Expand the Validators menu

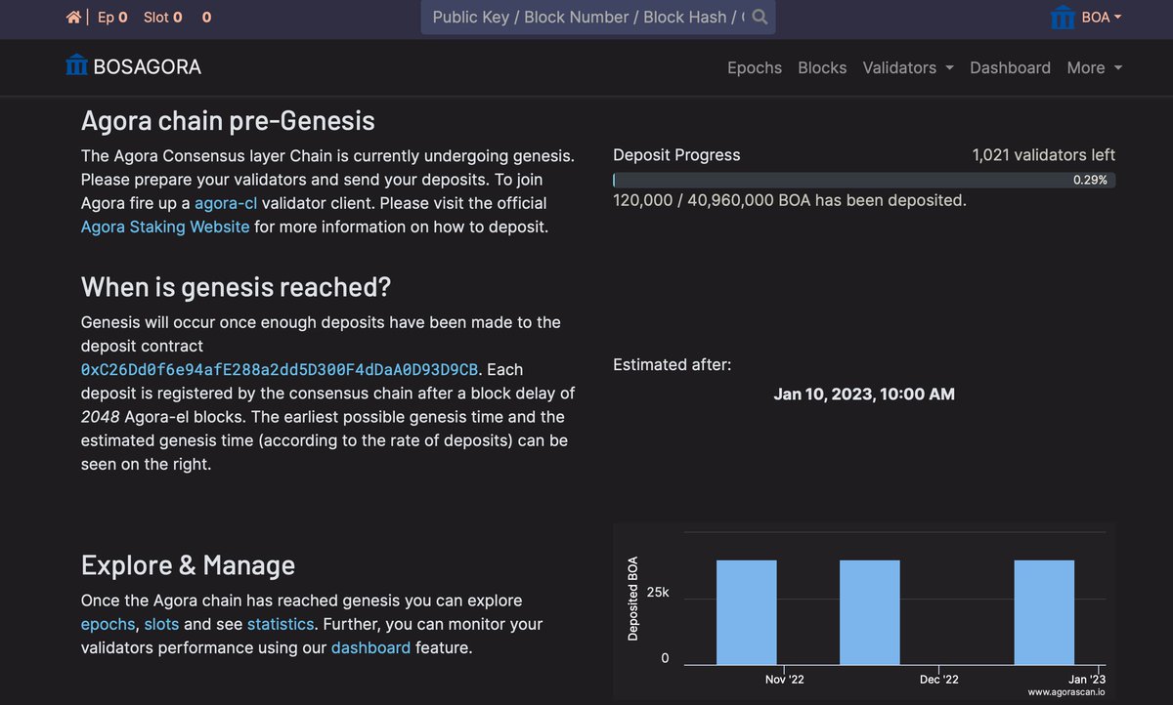(907, 67)
